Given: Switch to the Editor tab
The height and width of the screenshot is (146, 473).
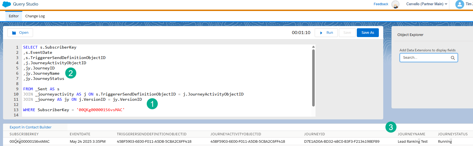Looking at the screenshot, I should click(14, 16).
